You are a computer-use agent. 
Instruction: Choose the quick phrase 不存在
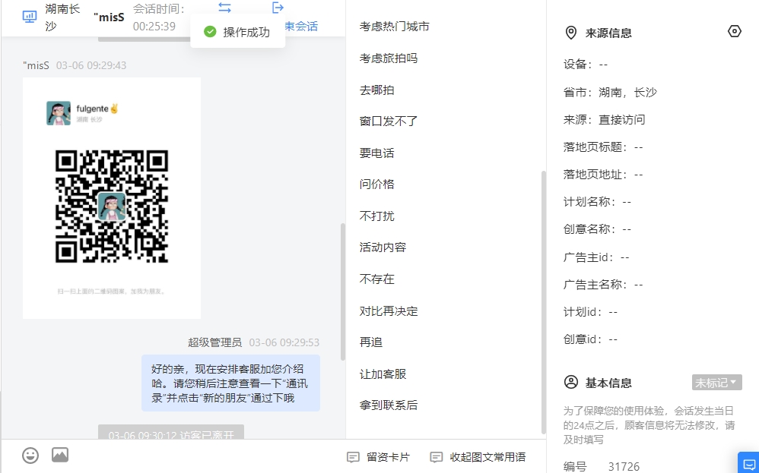coord(377,279)
